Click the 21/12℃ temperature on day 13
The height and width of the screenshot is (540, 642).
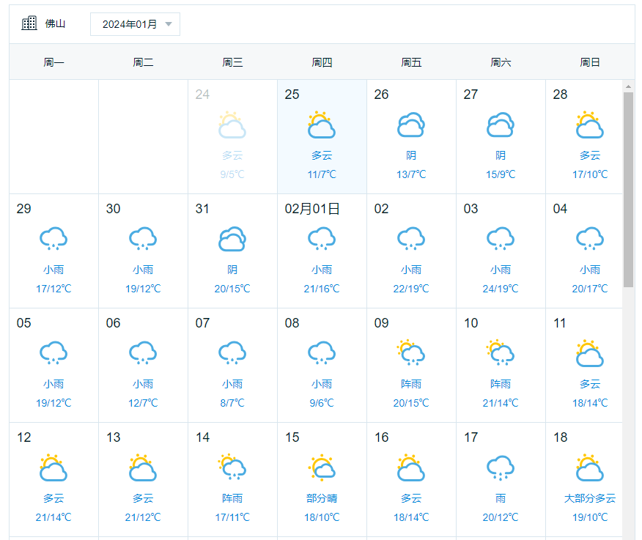click(143, 517)
